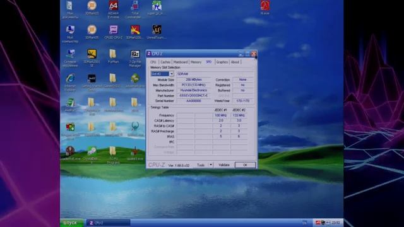404x227 pixels.
Task: Click the JEDEC #1 100 MHz frequency cell
Action: (x=221, y=115)
